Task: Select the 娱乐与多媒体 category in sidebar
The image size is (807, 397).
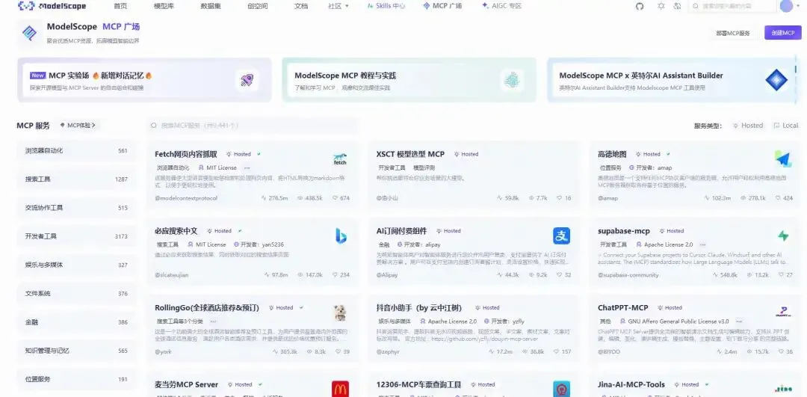Action: tap(76, 265)
